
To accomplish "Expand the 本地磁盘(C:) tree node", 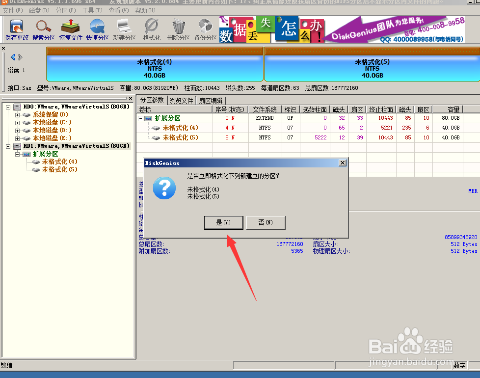I will point(18,123).
